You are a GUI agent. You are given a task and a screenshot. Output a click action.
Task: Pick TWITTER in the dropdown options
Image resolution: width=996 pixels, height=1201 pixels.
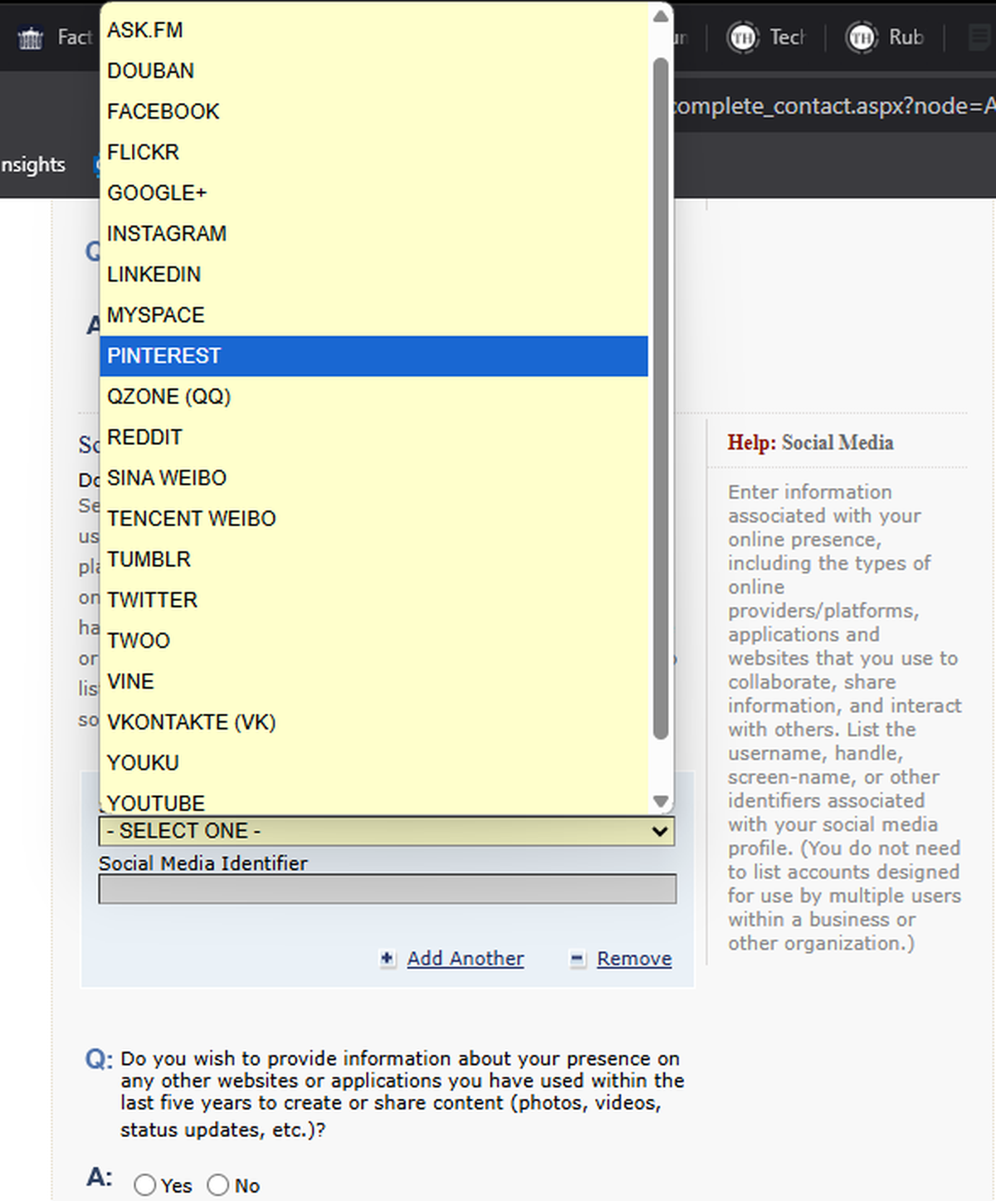[373, 600]
